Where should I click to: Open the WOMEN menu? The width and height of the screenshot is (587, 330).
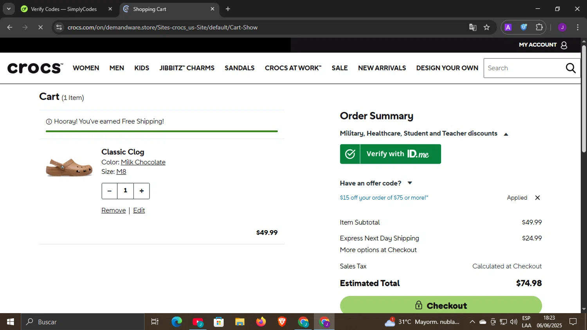86,68
